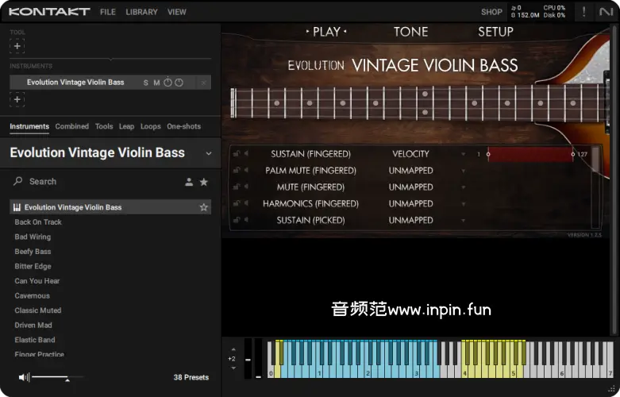The width and height of the screenshot is (620, 397).
Task: Add a new instrument below Evolution Vintage Violin Bass
Action: click(x=17, y=99)
